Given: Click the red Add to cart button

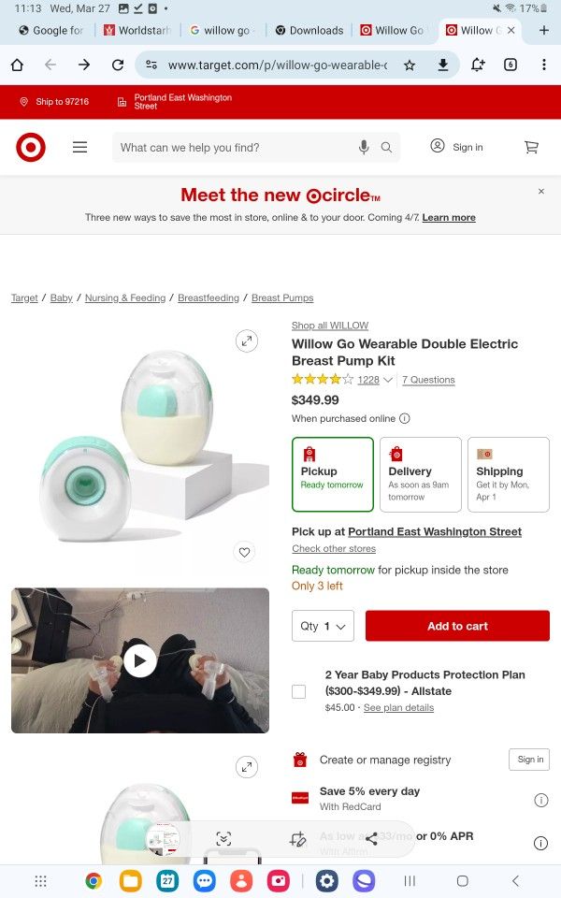Looking at the screenshot, I should click(457, 626).
